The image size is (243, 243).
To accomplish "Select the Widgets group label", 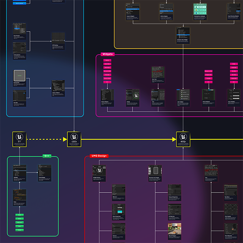I will [x=107, y=54].
